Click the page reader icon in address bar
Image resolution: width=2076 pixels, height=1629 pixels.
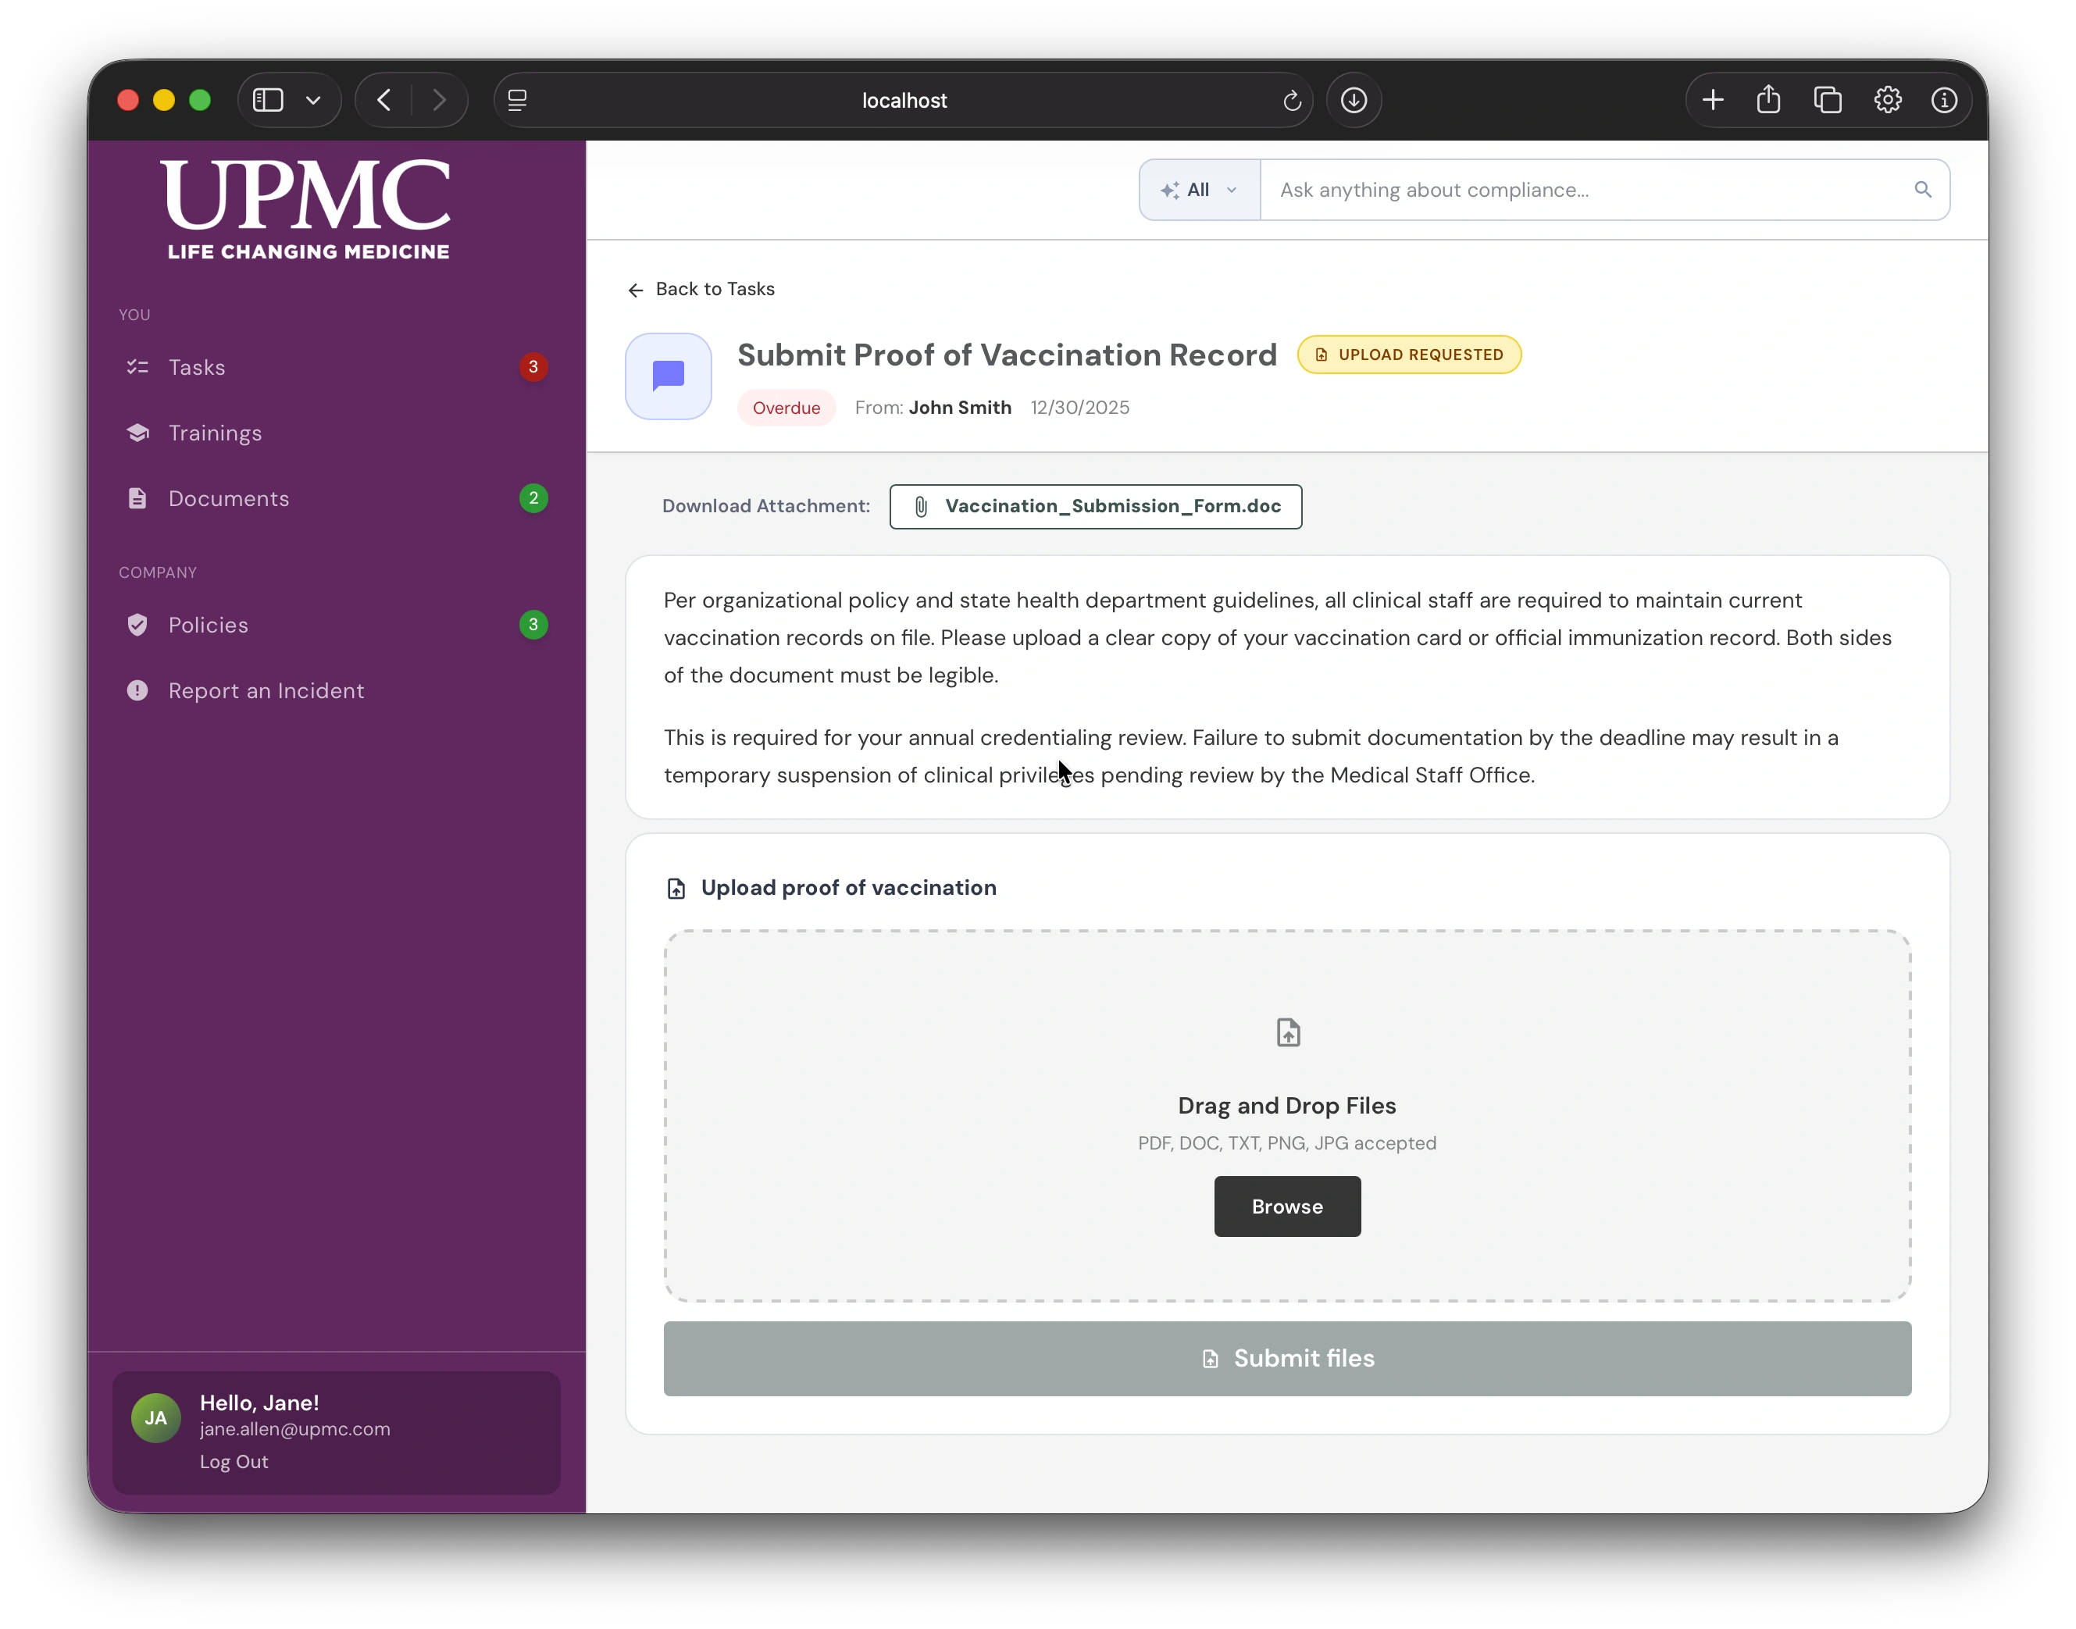pyautogui.click(x=517, y=100)
